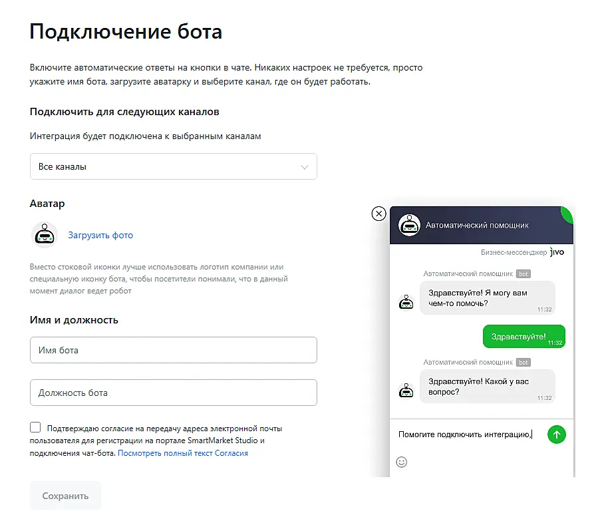592x525 pixels.
Task: Click the green send message arrow
Action: click(x=557, y=435)
